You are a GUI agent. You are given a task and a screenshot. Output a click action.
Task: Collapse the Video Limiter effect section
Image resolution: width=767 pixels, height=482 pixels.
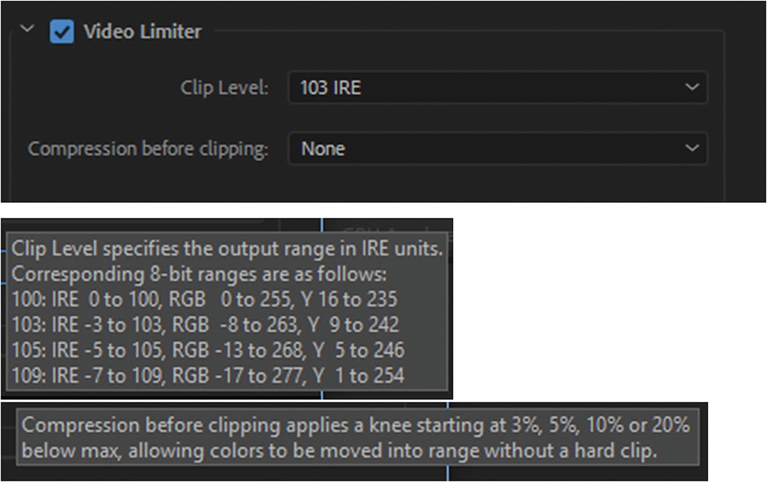pos(27,28)
